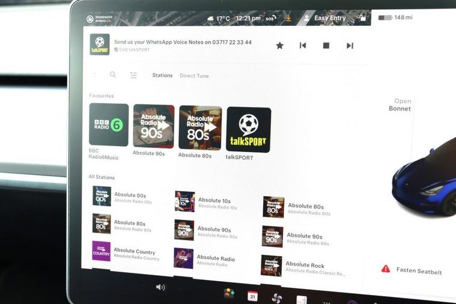The width and height of the screenshot is (456, 304).
Task: Skip to the previous station
Action: (x=303, y=46)
